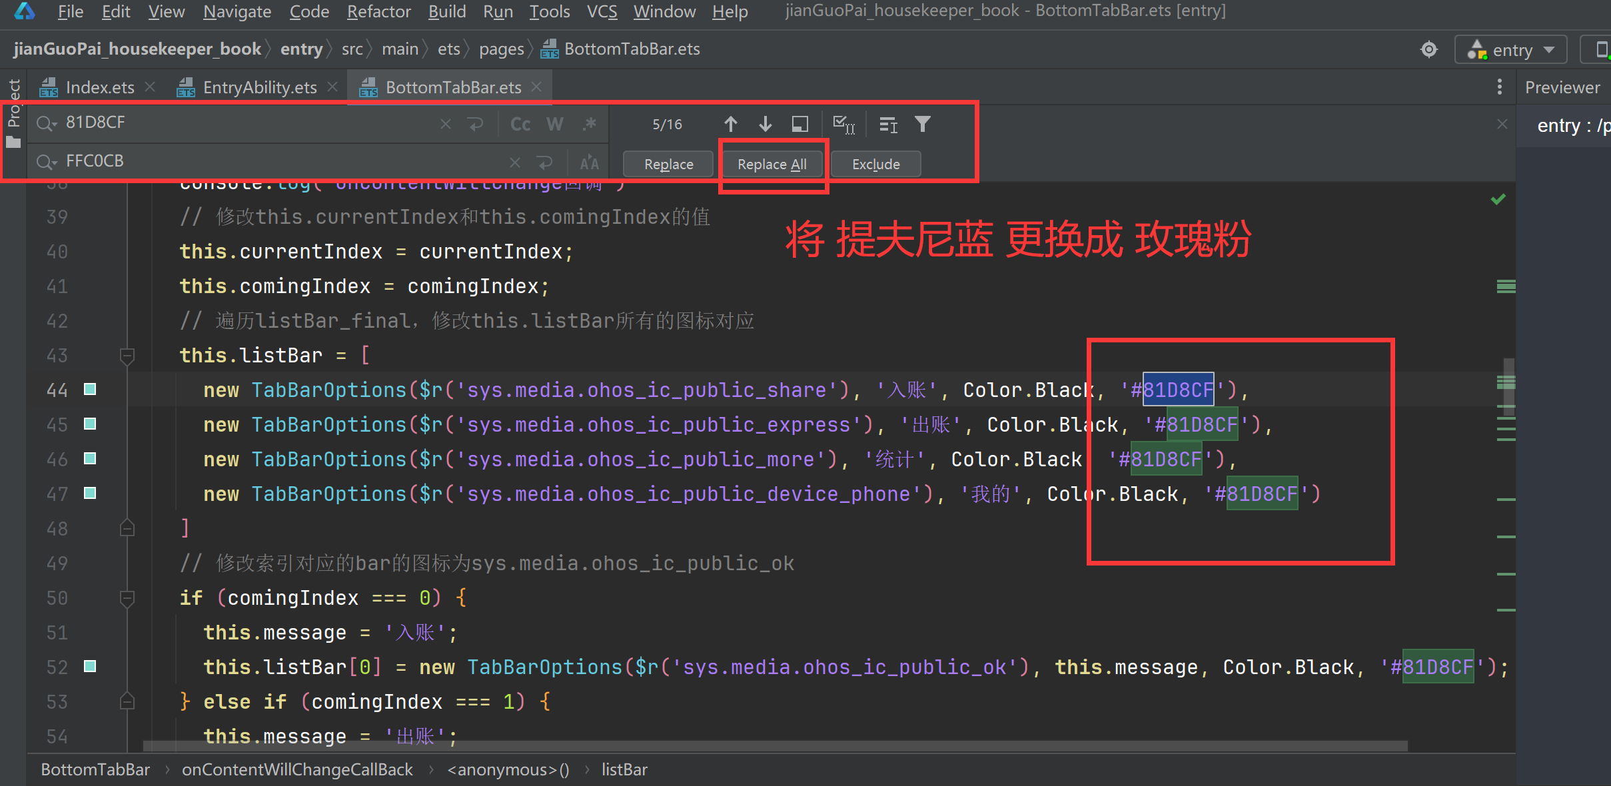Click color swatch on line 52 gutter
Screen dimensions: 1611x786
tap(90, 666)
